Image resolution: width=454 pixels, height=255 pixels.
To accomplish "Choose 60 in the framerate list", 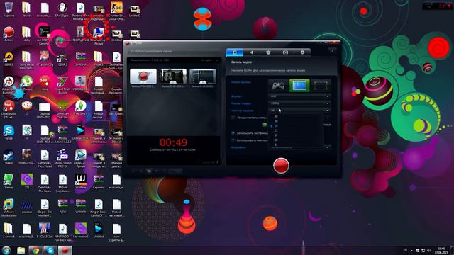I will click(x=276, y=116).
